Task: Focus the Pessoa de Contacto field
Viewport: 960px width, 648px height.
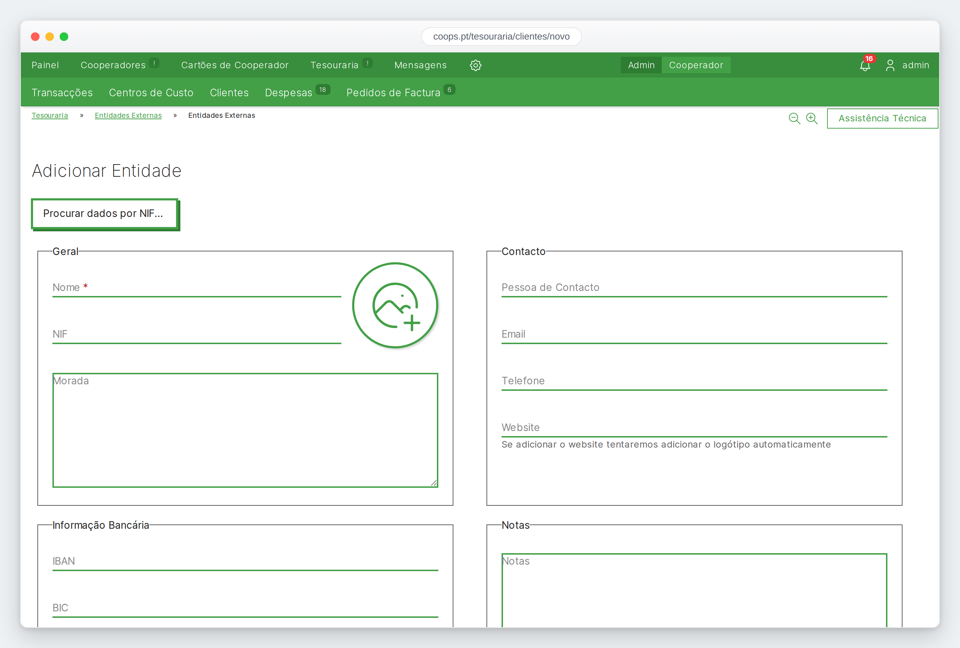Action: click(x=694, y=287)
